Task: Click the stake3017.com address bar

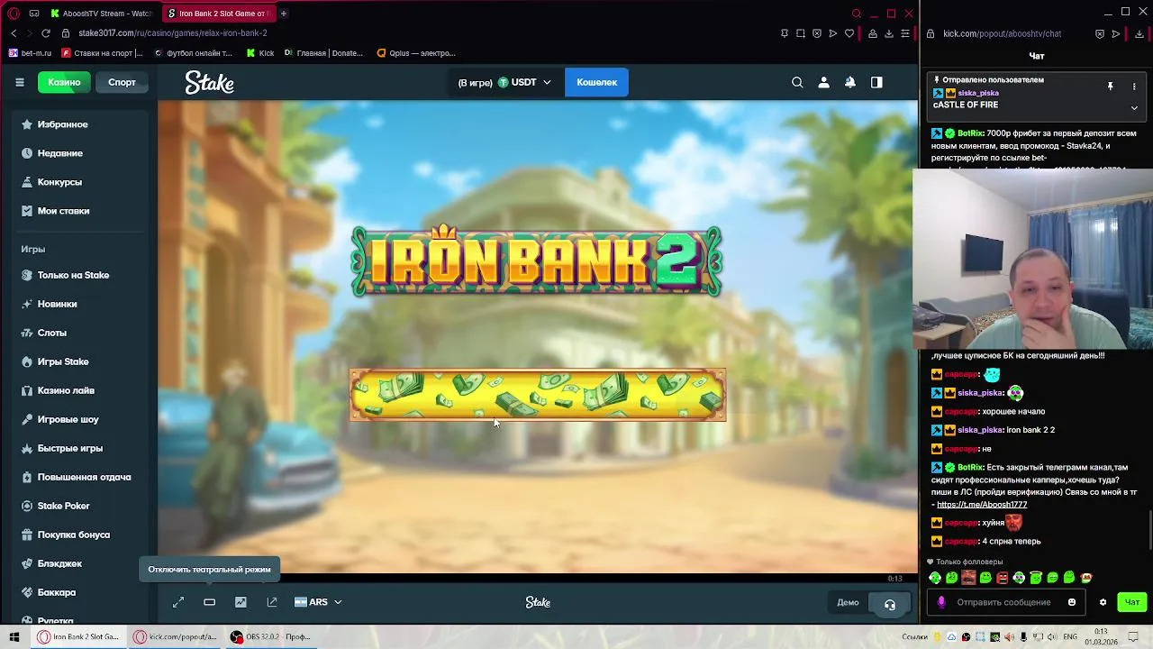Action: click(x=172, y=33)
